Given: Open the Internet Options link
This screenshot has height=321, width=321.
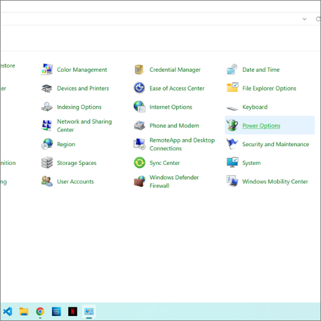Looking at the screenshot, I should point(170,107).
